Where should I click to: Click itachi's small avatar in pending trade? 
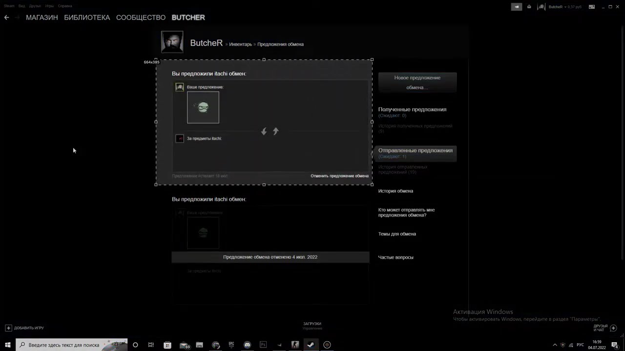(180, 138)
